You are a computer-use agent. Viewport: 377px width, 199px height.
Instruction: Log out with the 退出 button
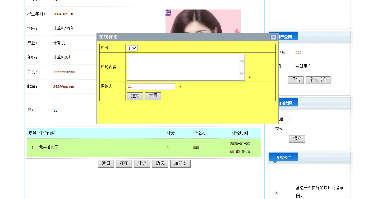click(x=296, y=80)
